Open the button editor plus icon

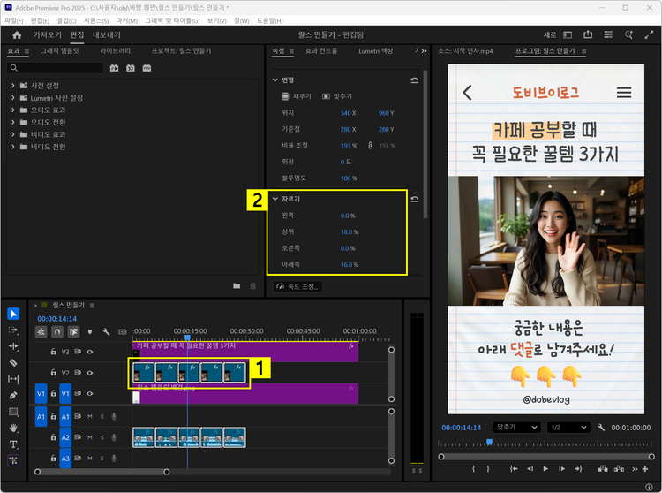pos(645,469)
